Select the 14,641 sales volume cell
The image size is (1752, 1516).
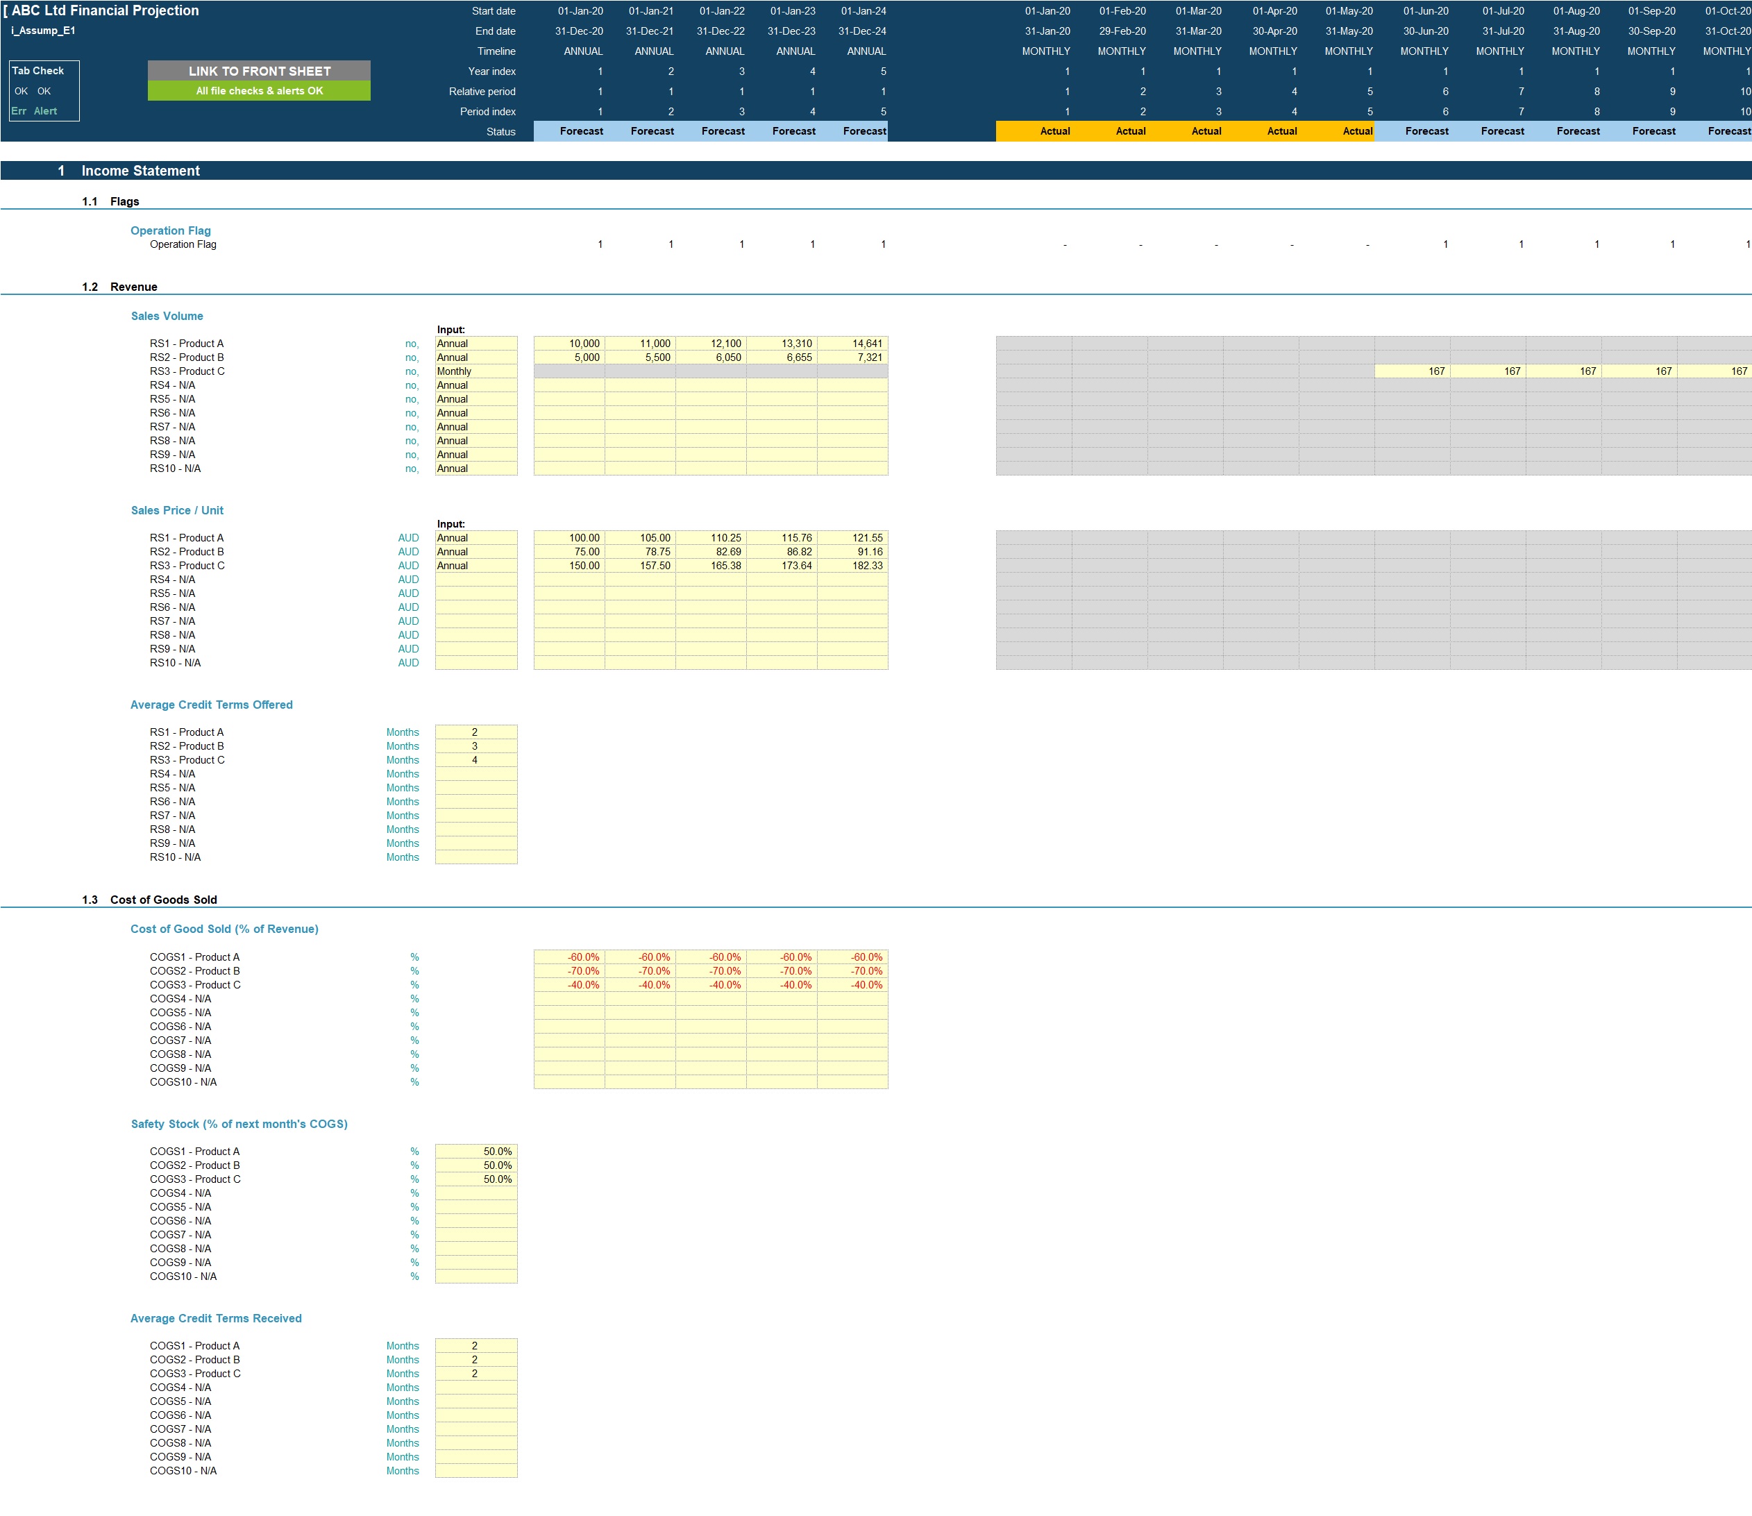pos(852,344)
